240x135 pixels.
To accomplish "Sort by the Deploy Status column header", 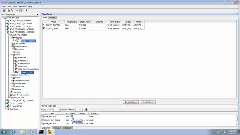I will click(114, 22).
